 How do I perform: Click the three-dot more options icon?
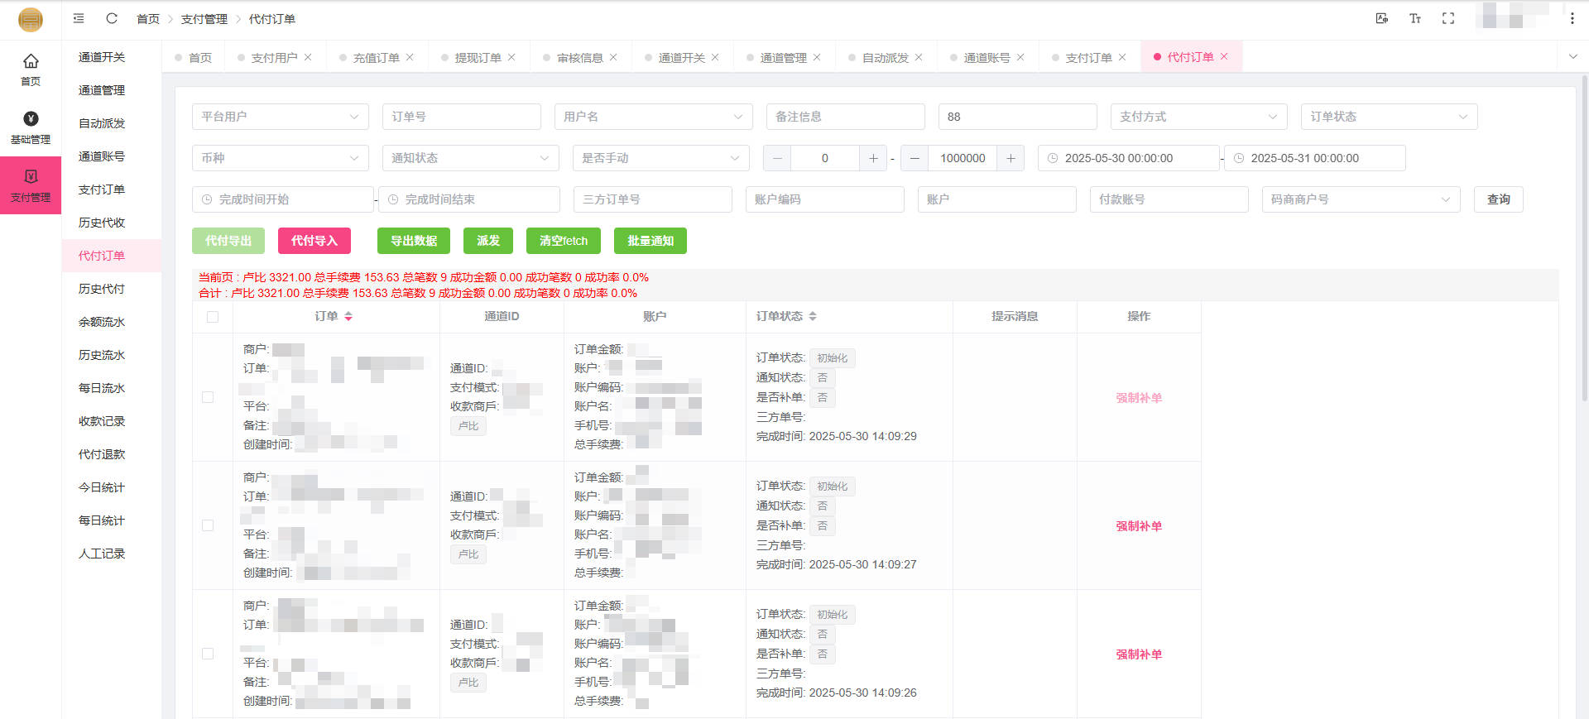point(1572,18)
